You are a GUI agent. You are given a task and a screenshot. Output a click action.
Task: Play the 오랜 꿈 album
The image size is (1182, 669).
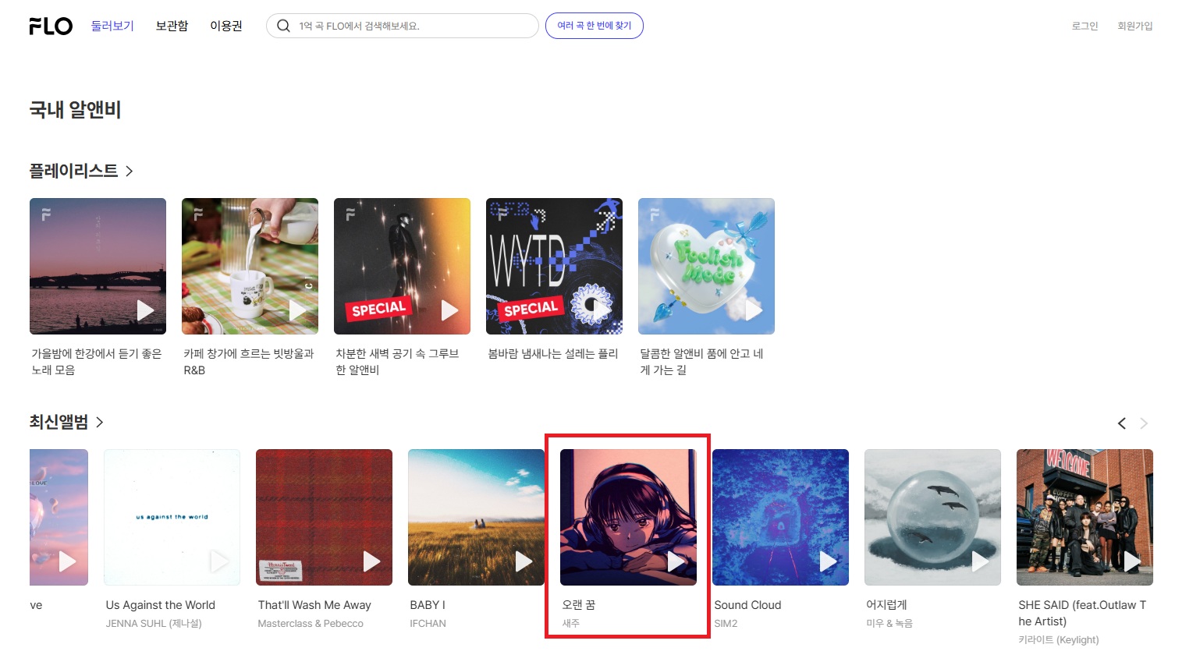click(x=676, y=561)
